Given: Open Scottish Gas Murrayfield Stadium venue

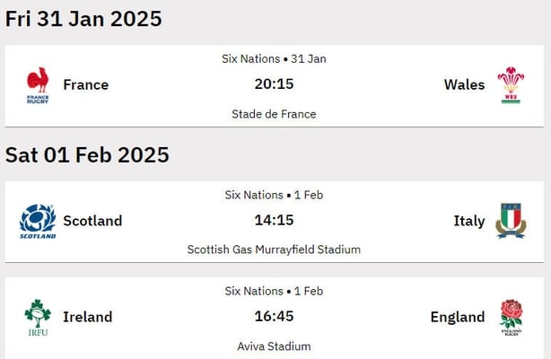Looking at the screenshot, I should 274,250.
